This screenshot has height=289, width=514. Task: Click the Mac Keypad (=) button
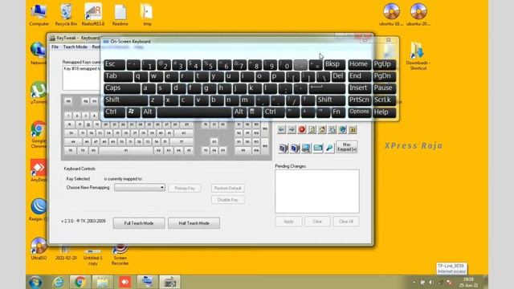tap(347, 147)
